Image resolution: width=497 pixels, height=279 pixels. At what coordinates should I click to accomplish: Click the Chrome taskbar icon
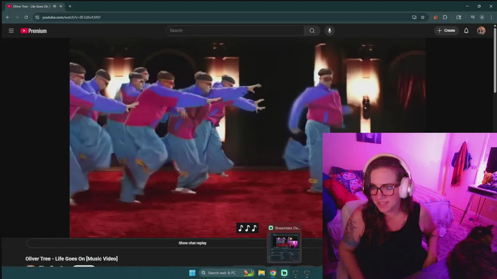coord(273,273)
